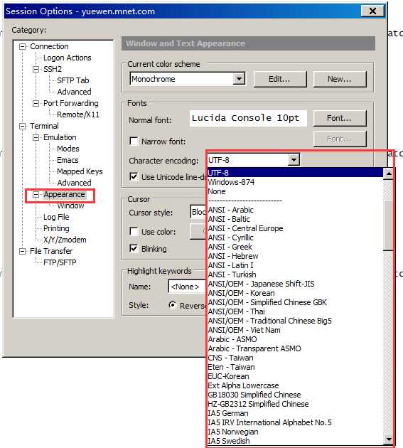Select Modes under Emulation
Viewport: 403px width, 448px height.
(x=68, y=149)
